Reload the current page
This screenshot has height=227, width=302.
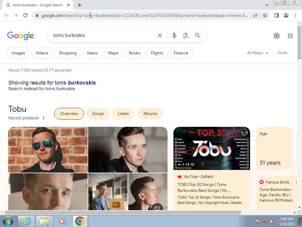pyautogui.click(x=25, y=15)
